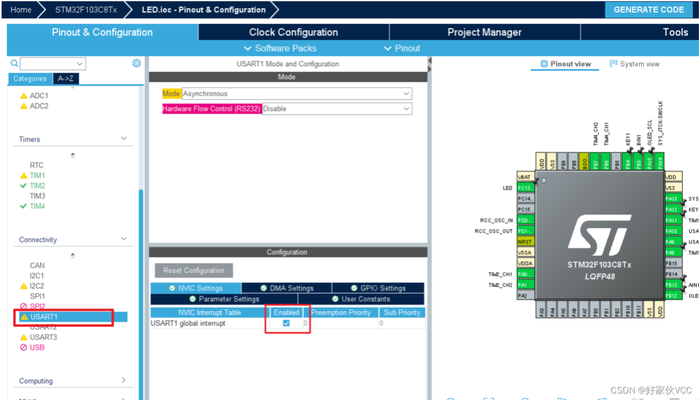Open the User Constants tab
Viewport: 700px width, 400px height.
361,299
